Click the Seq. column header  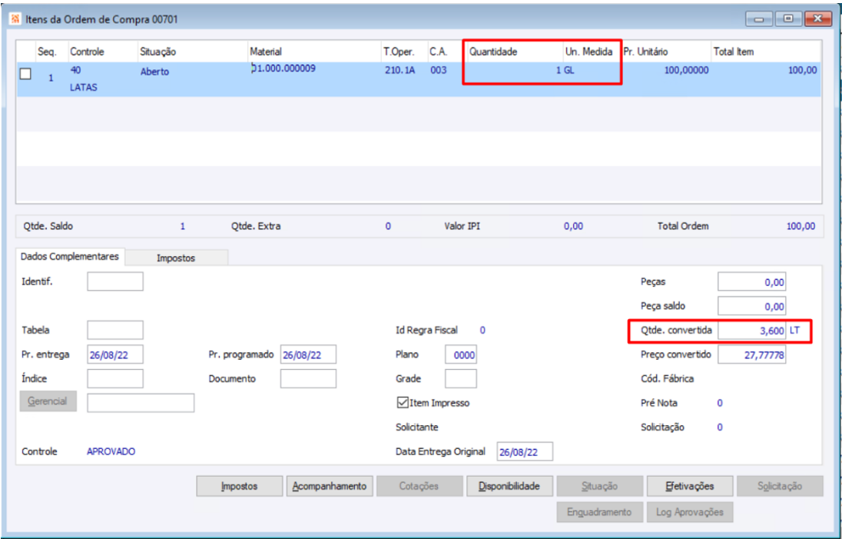[47, 52]
